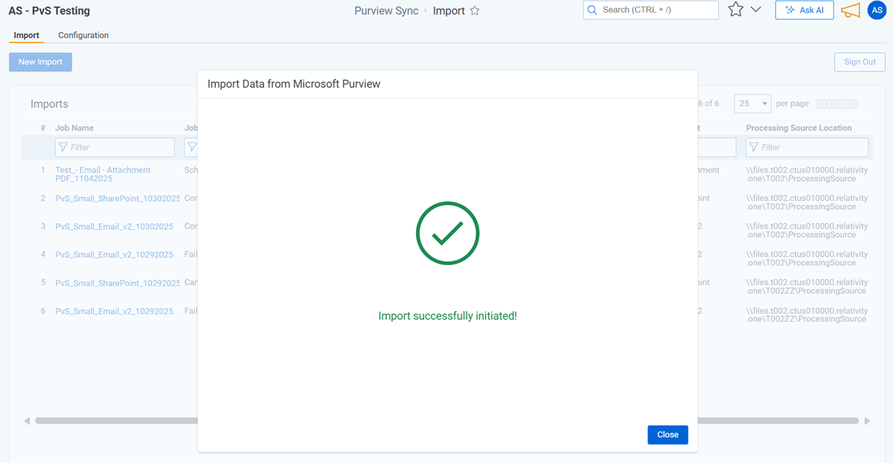This screenshot has width=893, height=463.
Task: Click the magnifier icon in search box
Action: pos(592,10)
